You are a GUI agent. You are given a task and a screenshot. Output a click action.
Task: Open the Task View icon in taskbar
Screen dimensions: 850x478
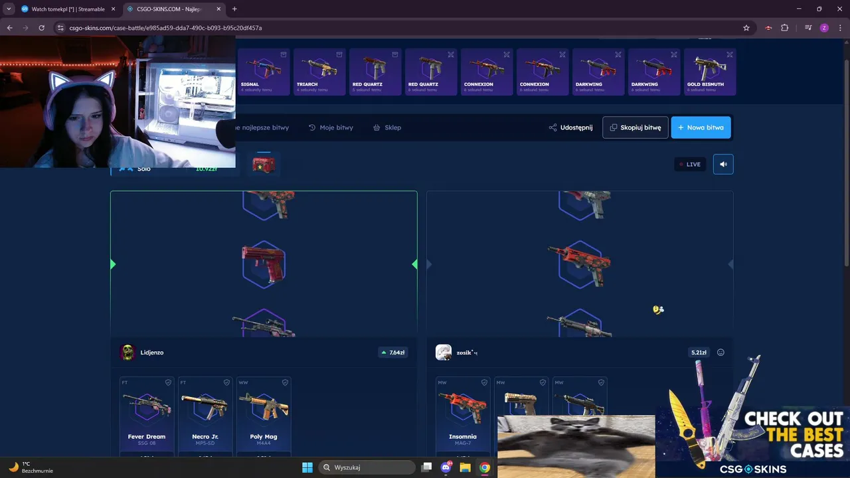[427, 467]
